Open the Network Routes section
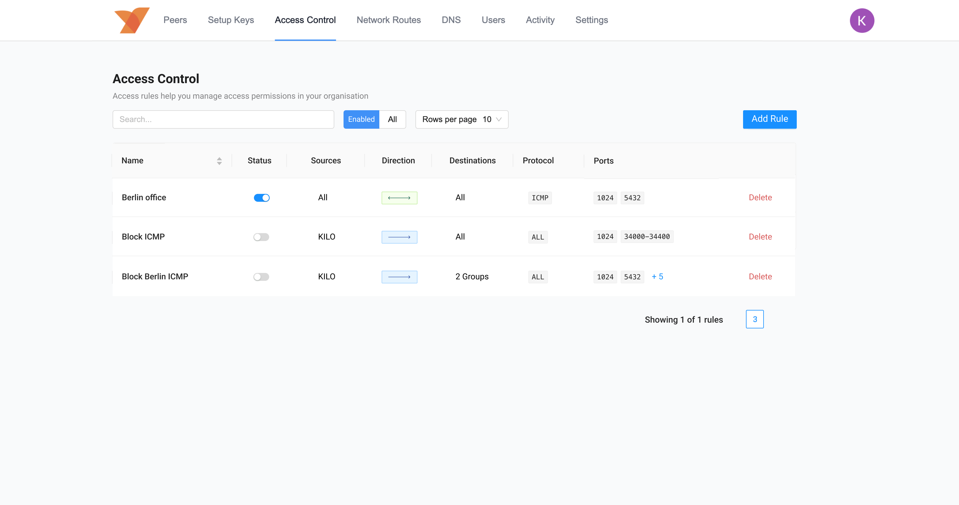The image size is (959, 505). [x=389, y=20]
